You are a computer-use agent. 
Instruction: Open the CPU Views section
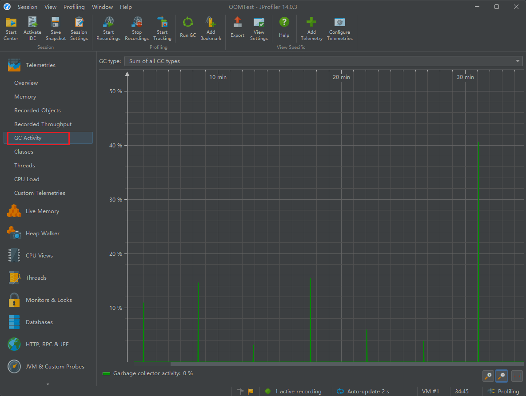[x=48, y=256]
